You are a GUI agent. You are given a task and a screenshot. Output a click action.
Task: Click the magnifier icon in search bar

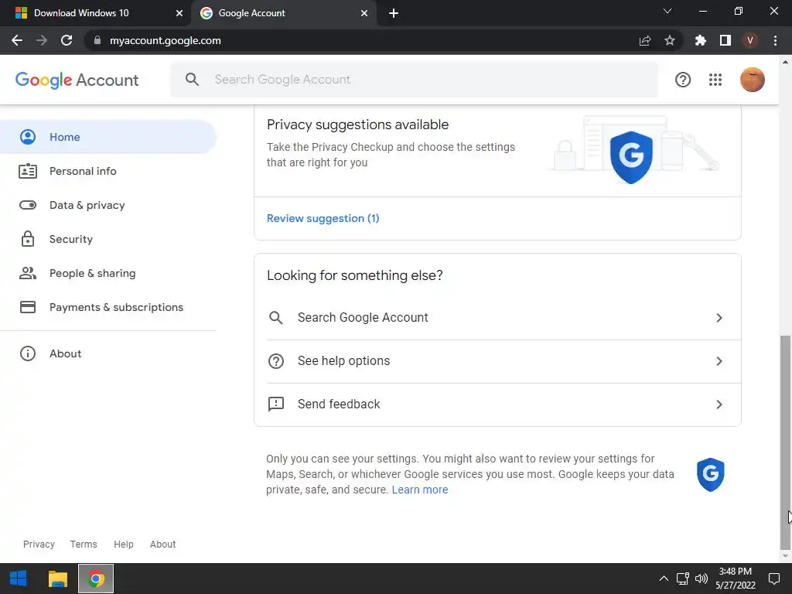(192, 80)
